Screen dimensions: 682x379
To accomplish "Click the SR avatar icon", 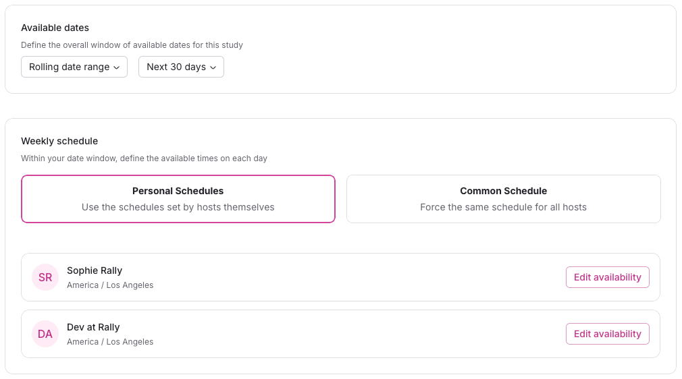I will point(45,277).
